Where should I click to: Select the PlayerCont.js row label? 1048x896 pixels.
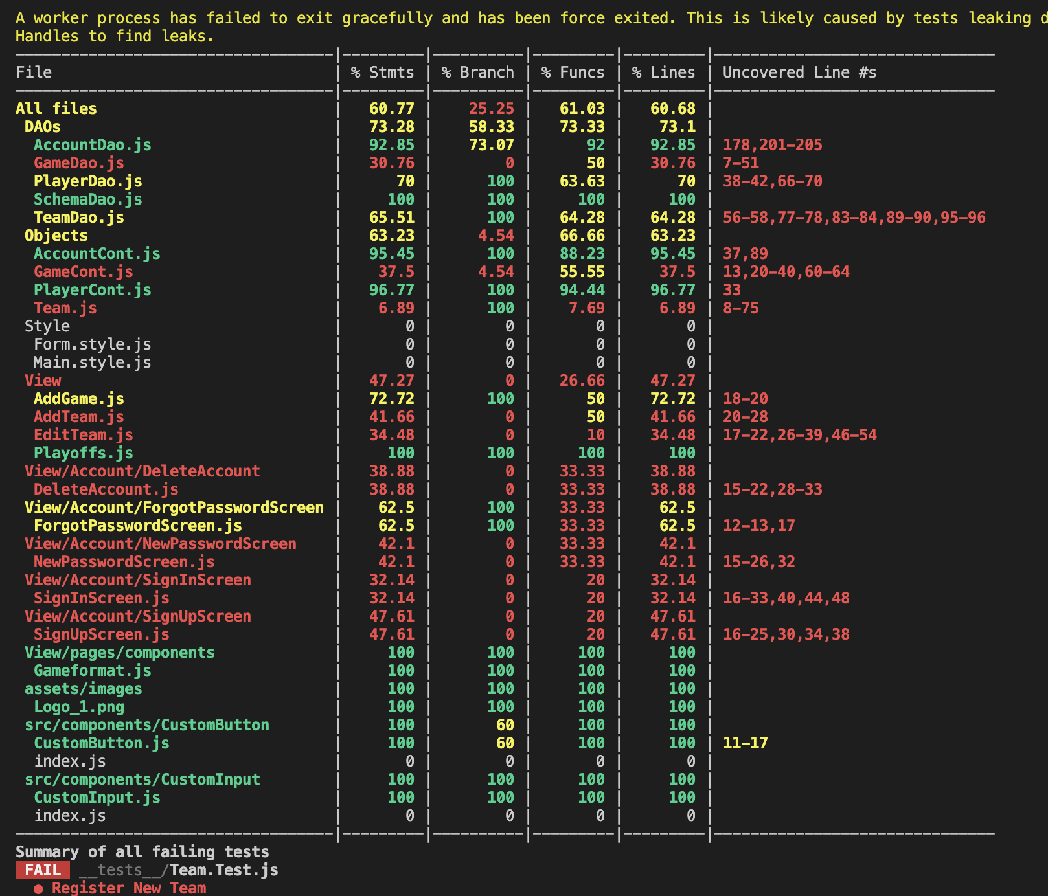click(x=93, y=290)
